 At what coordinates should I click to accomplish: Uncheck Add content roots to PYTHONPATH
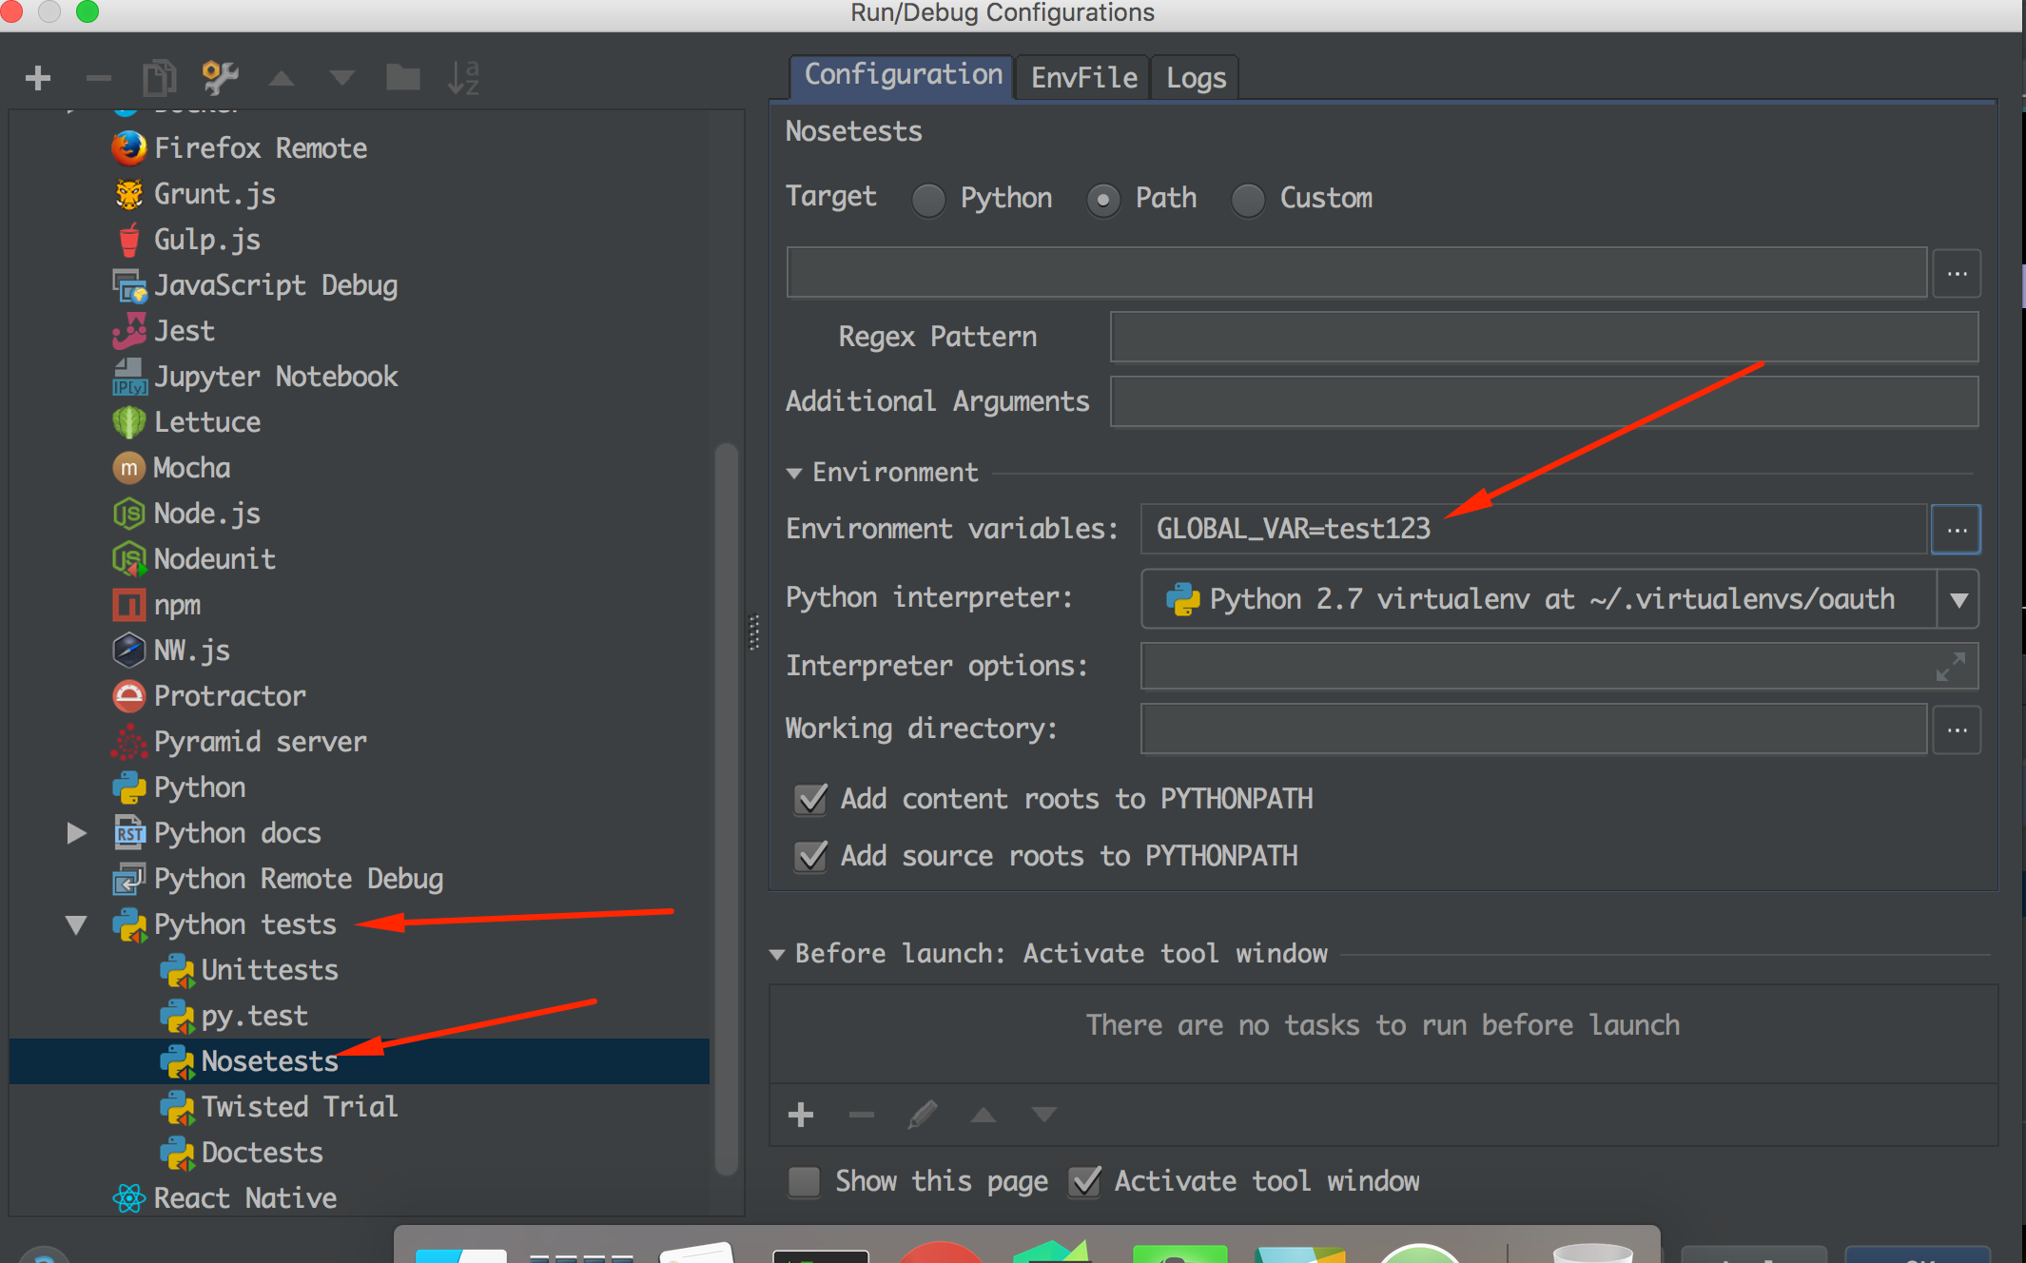809,800
